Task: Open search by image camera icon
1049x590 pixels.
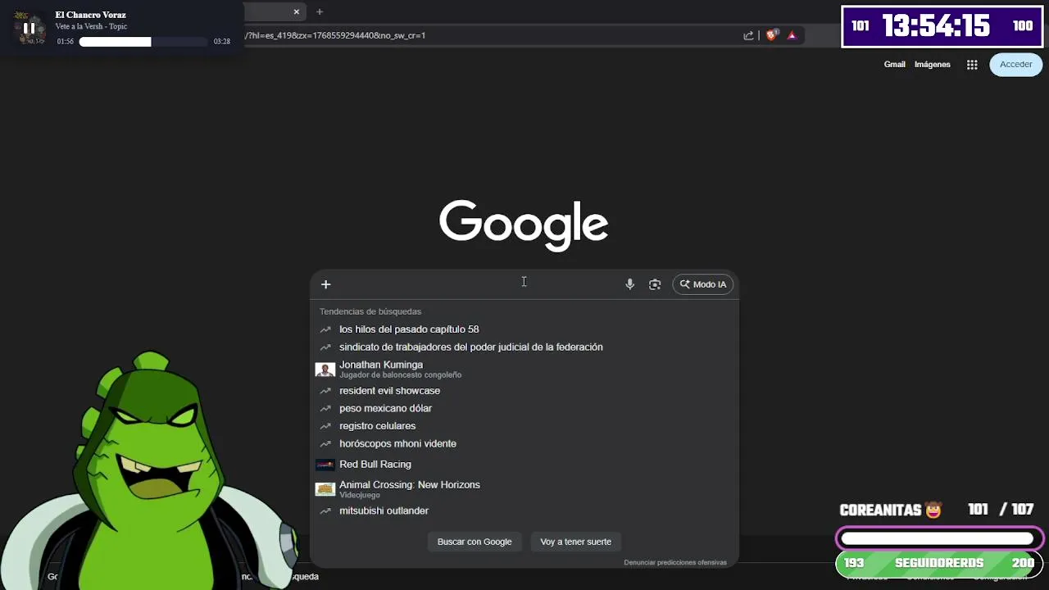Action: click(x=655, y=284)
